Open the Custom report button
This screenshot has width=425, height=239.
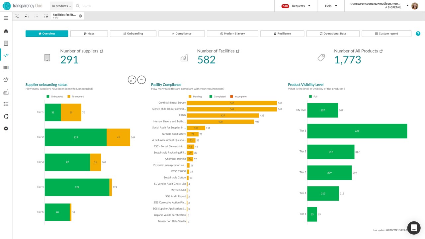(386, 34)
